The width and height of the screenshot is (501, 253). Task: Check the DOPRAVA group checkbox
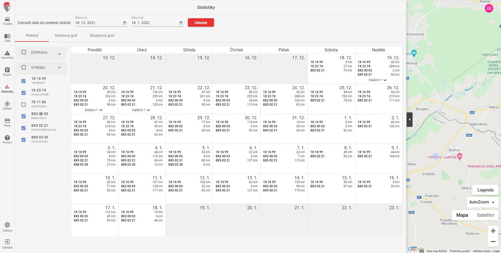[24, 52]
